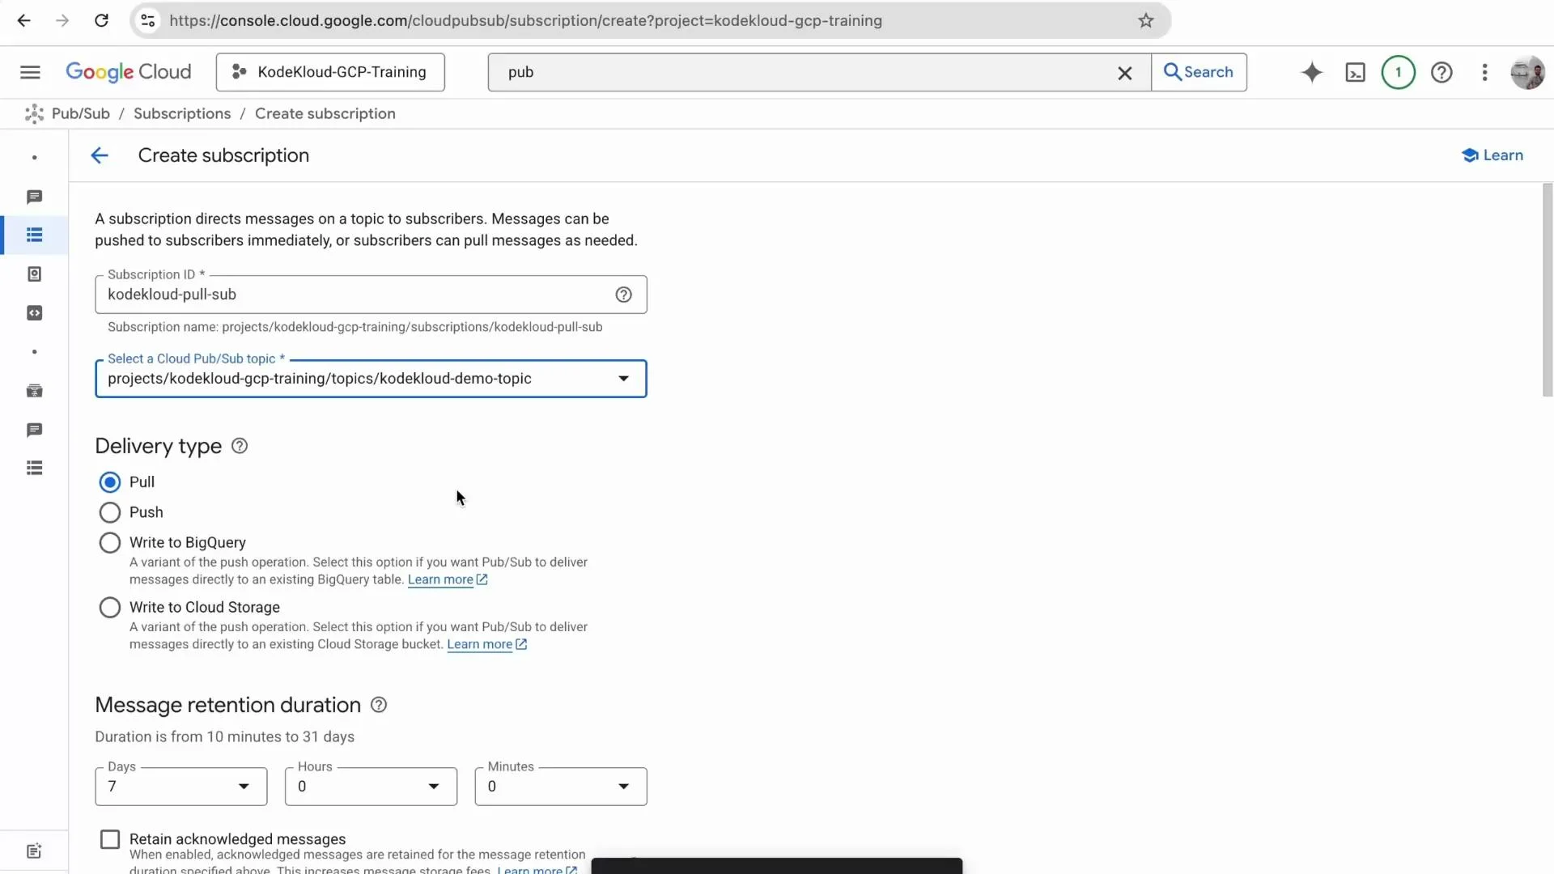Open the Minutes retention dropdown
The width and height of the screenshot is (1554, 874).
[x=561, y=787]
